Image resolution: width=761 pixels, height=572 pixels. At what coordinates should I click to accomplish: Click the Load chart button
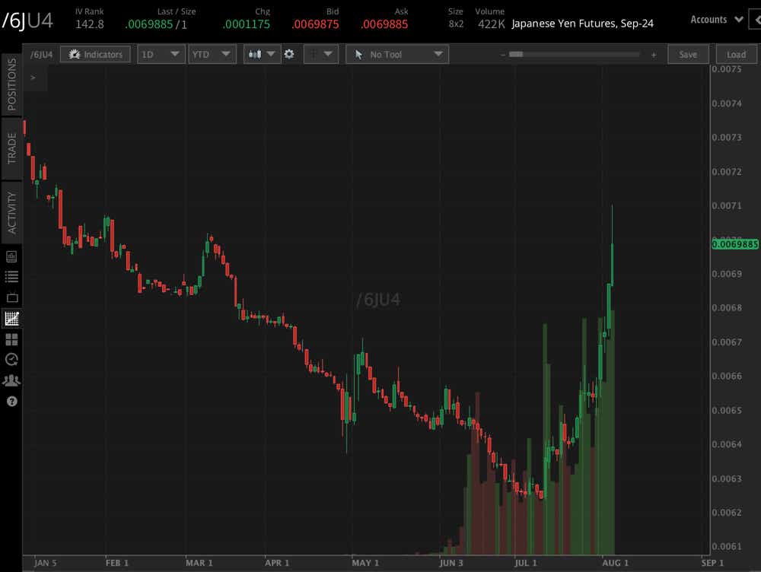(735, 54)
